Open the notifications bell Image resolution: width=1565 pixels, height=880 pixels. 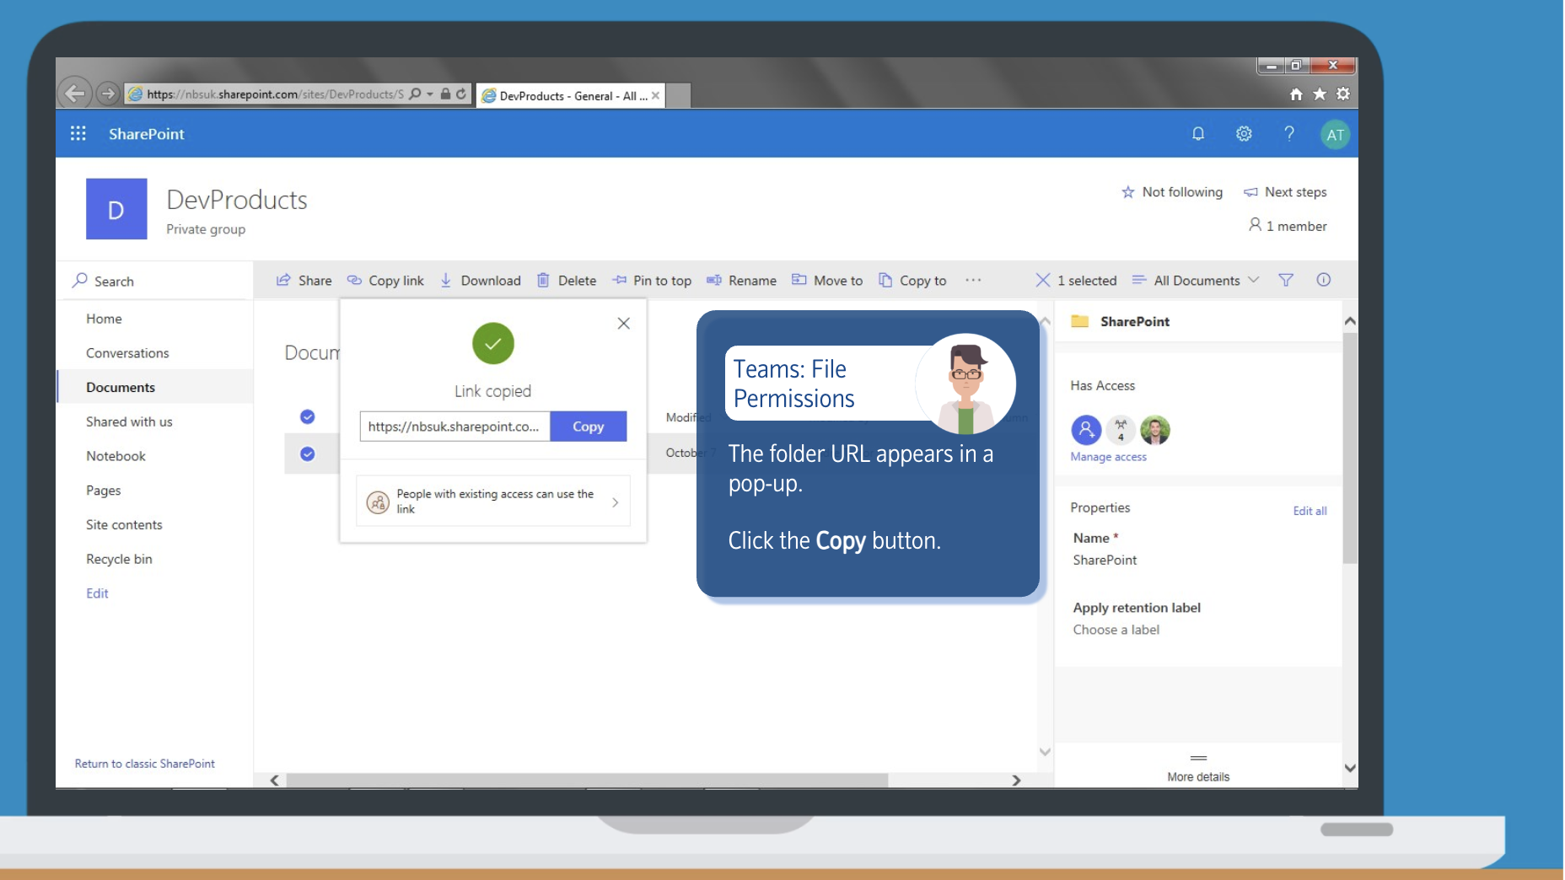tap(1197, 134)
